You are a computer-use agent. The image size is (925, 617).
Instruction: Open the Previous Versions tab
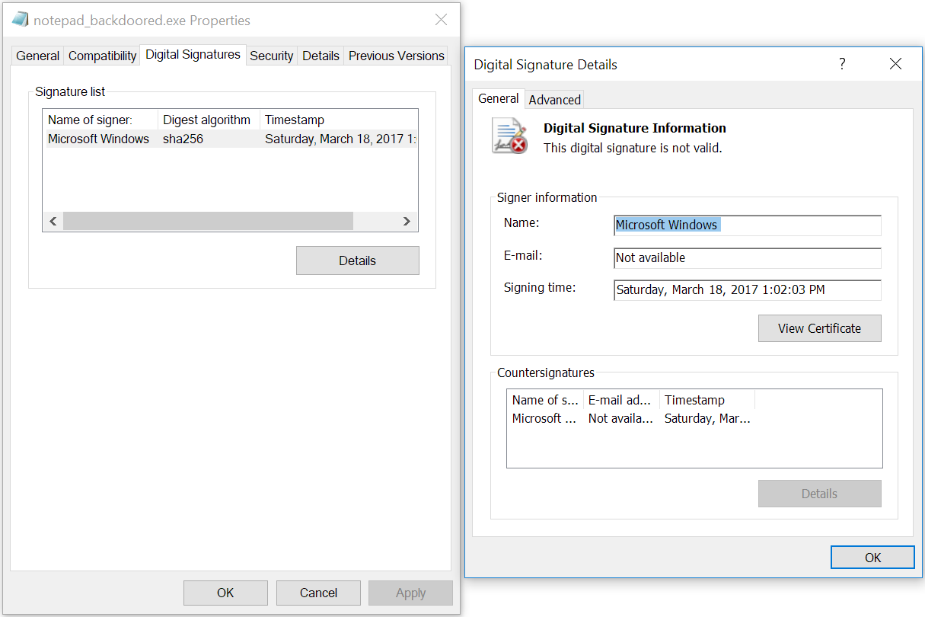pyautogui.click(x=396, y=56)
